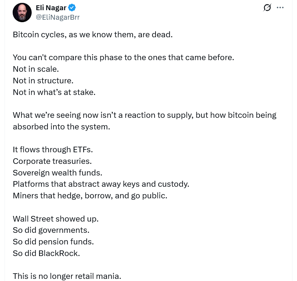Click the line 'Bitcoin cycles, as we know them, are dead.'
The image size is (297, 281).
tap(93, 34)
